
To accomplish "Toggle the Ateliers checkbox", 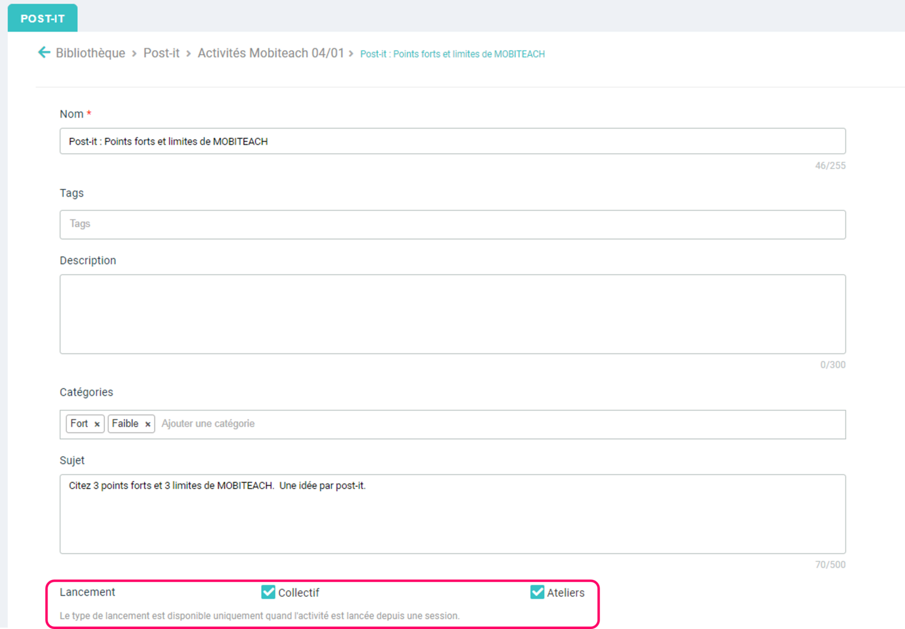I will 537,592.
